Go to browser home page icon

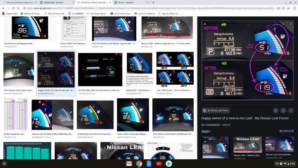(18, 8)
